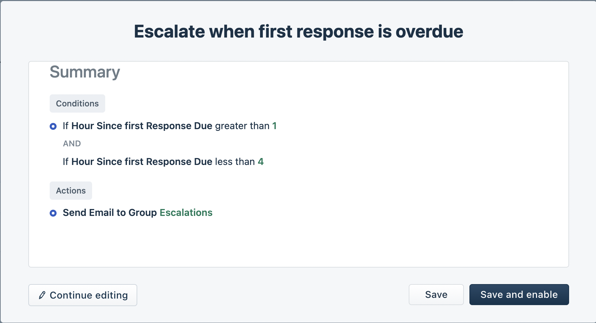Select the radio marker next to Hour Since first Response Due

tap(53, 126)
